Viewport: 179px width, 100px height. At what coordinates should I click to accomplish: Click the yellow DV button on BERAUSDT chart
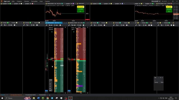click(81, 7)
